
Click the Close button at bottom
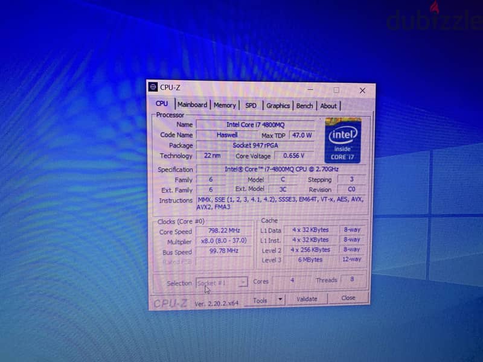point(348,298)
